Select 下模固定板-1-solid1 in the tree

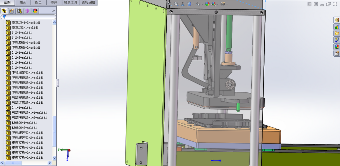28,73
